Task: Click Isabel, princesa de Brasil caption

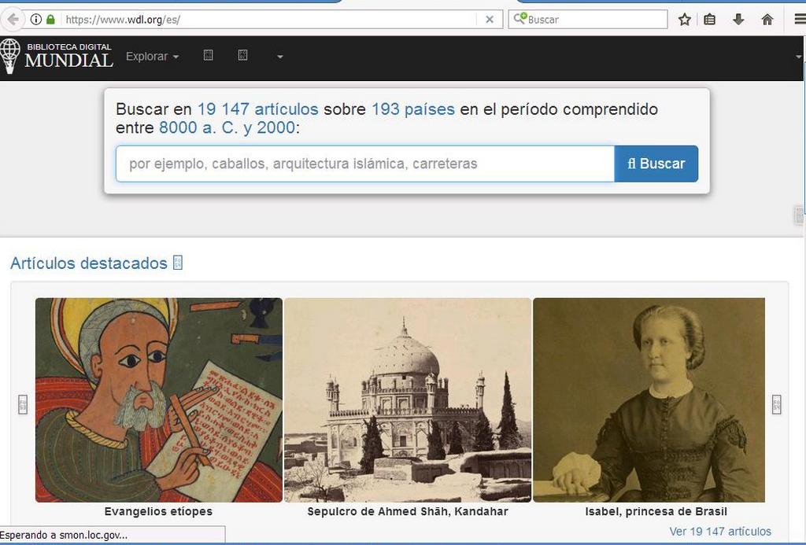Action: coord(656,511)
